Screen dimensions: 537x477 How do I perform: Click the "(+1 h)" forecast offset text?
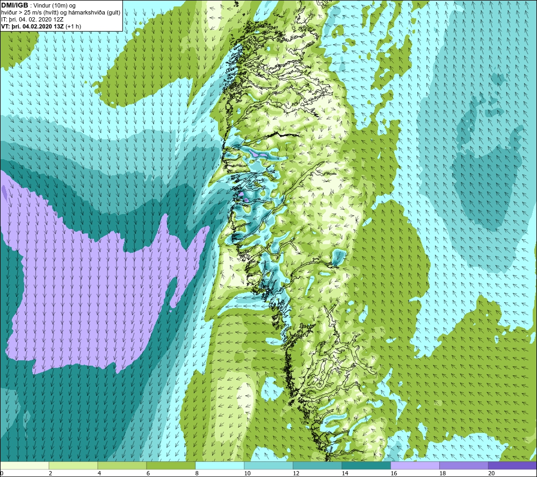point(73,26)
